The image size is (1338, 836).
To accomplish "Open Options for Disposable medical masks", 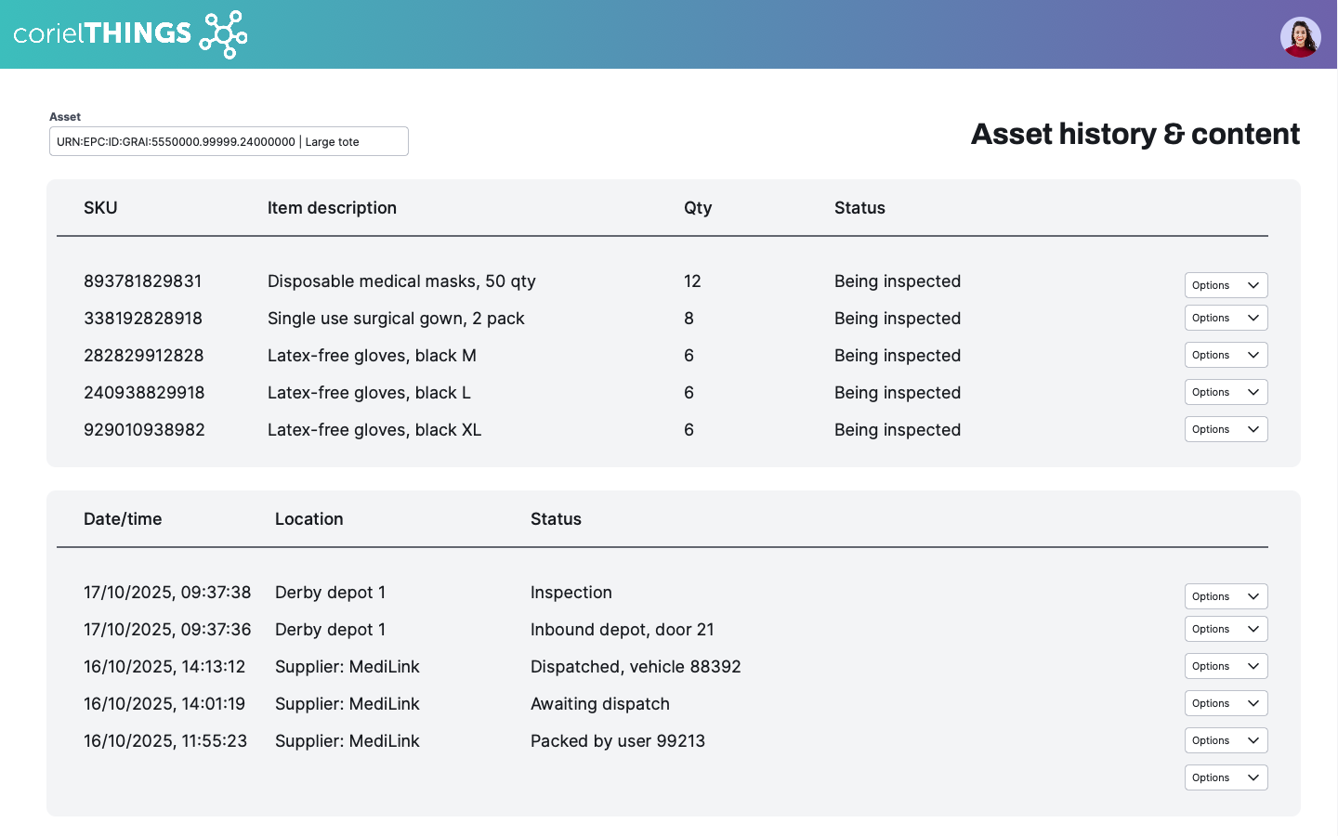I will (1226, 285).
